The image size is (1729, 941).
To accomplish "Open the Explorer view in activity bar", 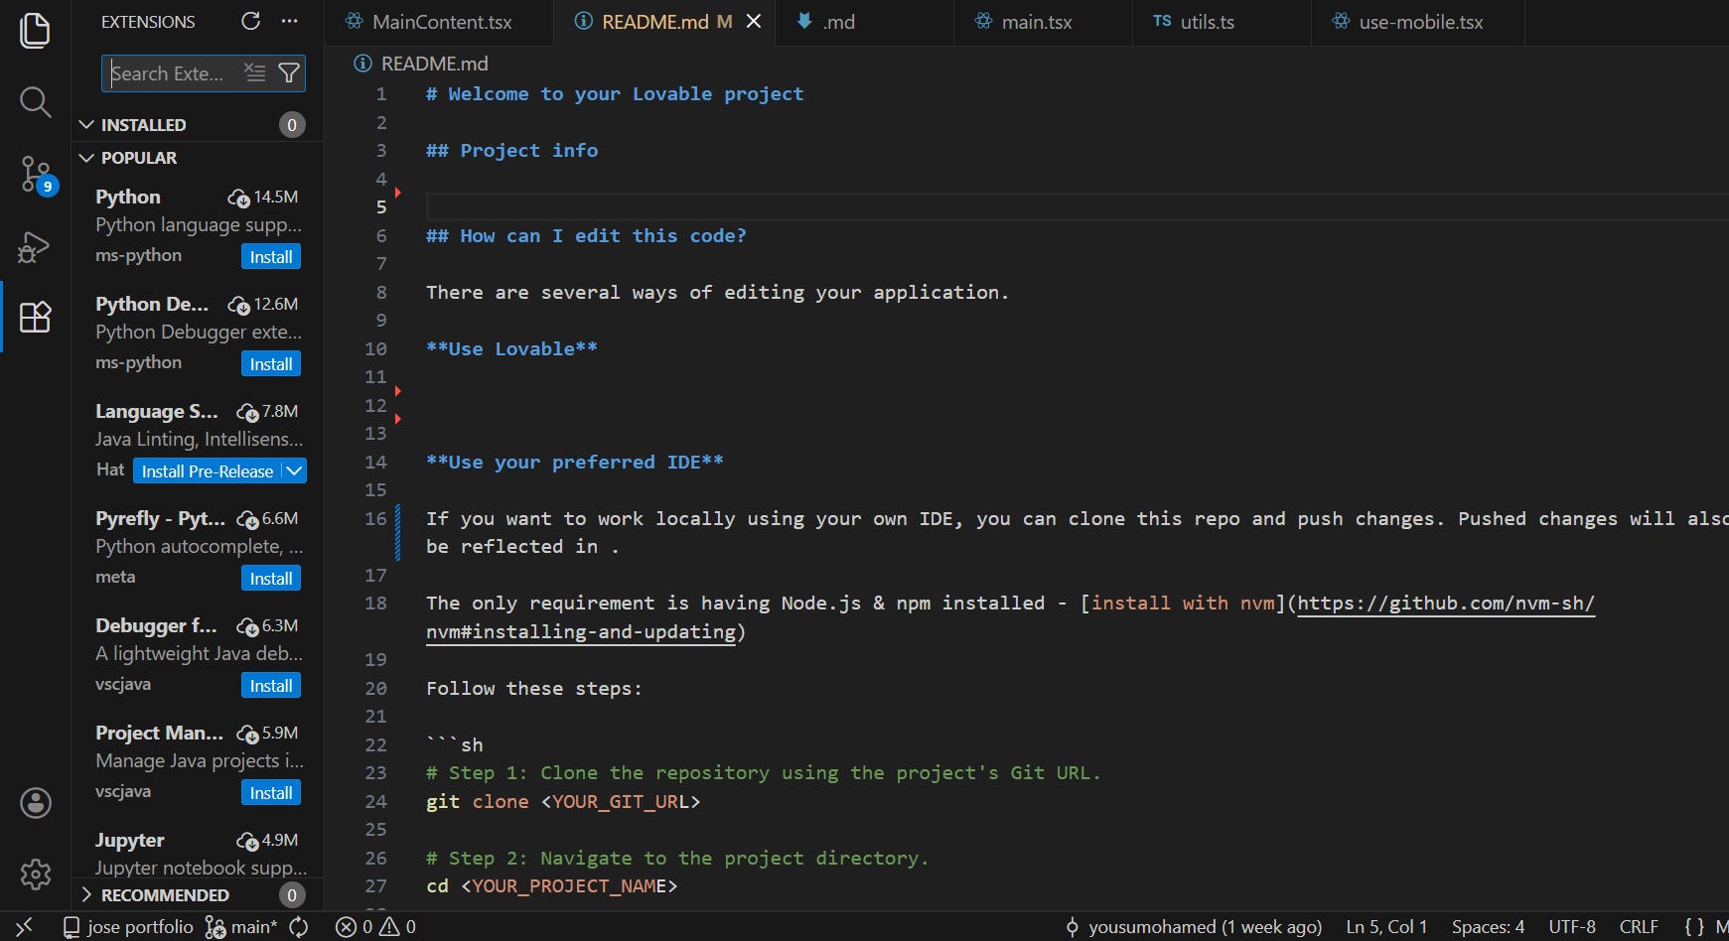I will point(35,30).
